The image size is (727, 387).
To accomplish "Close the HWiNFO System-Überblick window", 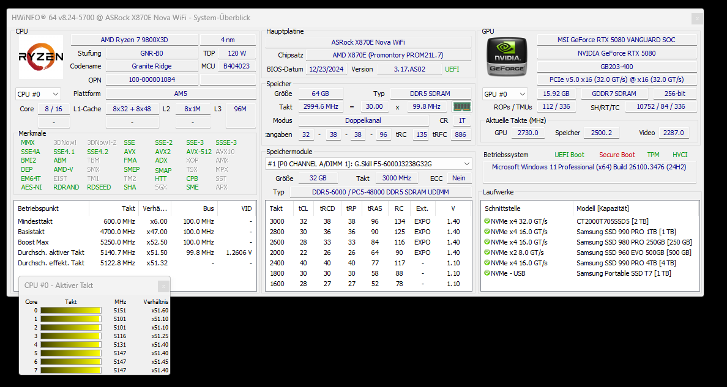I will [x=696, y=18].
